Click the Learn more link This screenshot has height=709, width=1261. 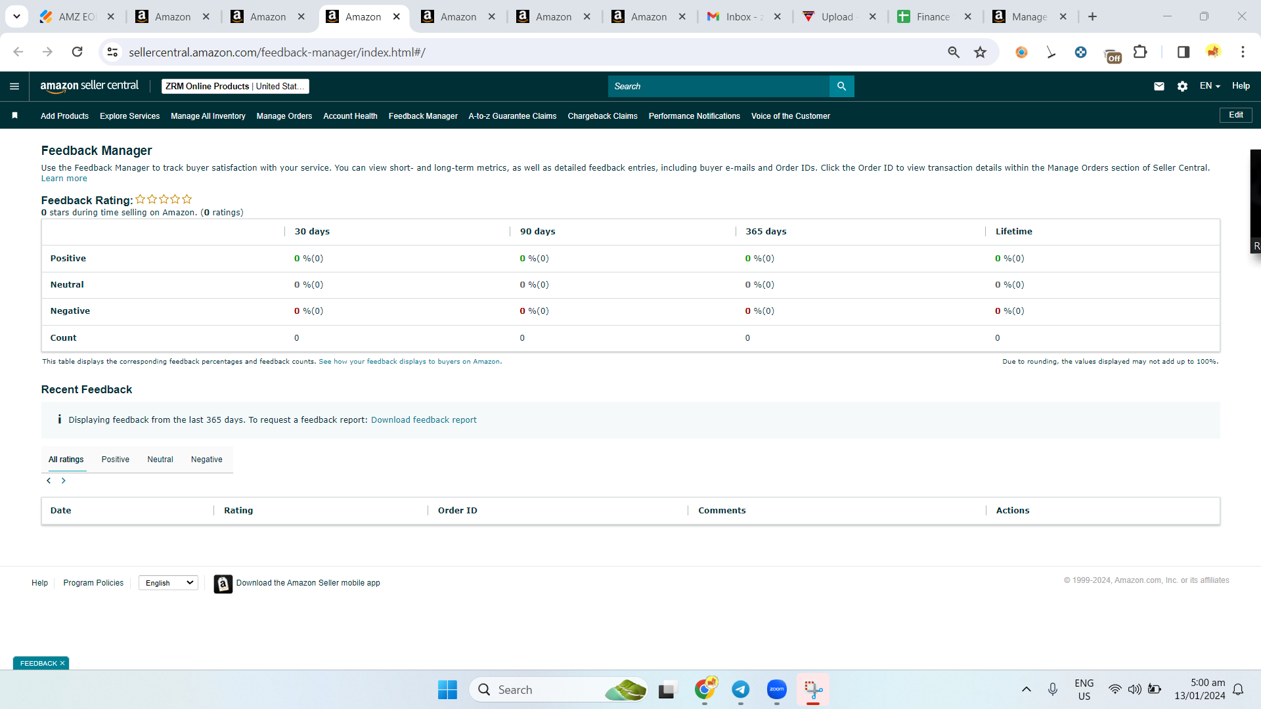[x=64, y=179]
